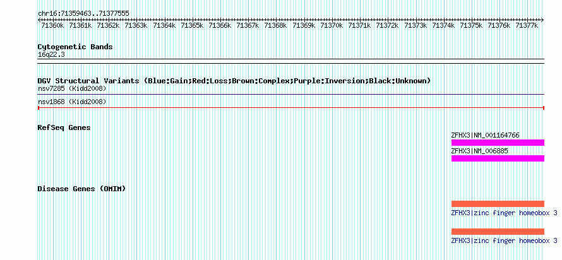Click the lower orange OMIM ZFHX3 bar
This screenshot has height=260, width=562.
(x=498, y=232)
